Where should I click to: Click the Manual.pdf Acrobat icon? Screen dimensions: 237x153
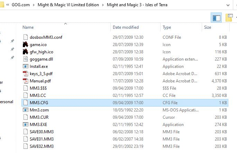[x=26, y=81]
